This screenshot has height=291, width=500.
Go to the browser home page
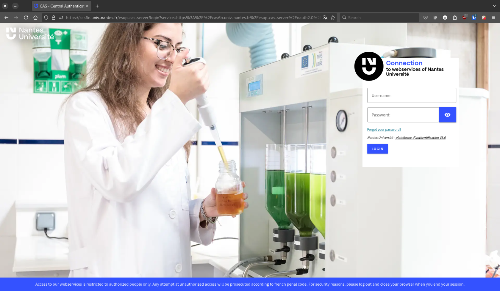[x=35, y=18]
